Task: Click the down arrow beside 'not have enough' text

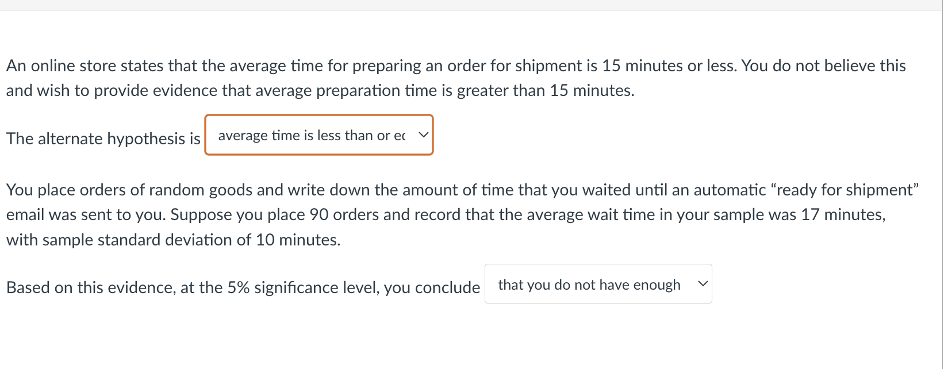Action: click(x=702, y=283)
